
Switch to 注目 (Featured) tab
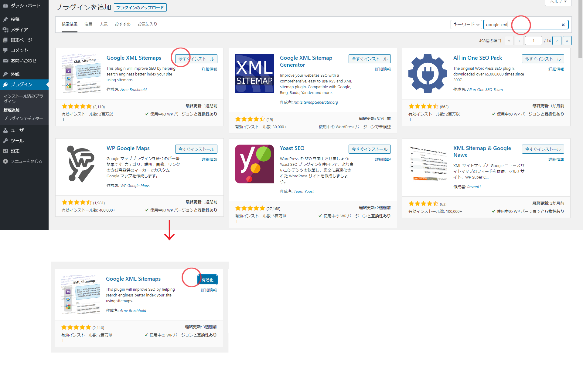tap(88, 24)
